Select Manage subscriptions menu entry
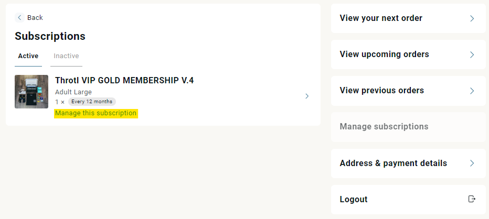Viewport: 489px width, 219px height. tap(408, 127)
